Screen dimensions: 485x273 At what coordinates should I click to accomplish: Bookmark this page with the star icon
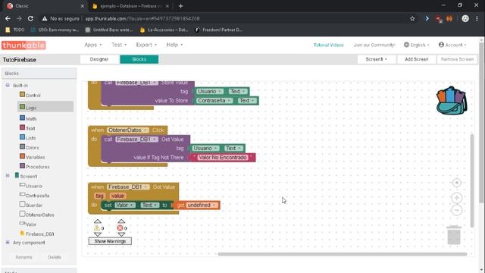tap(412, 18)
